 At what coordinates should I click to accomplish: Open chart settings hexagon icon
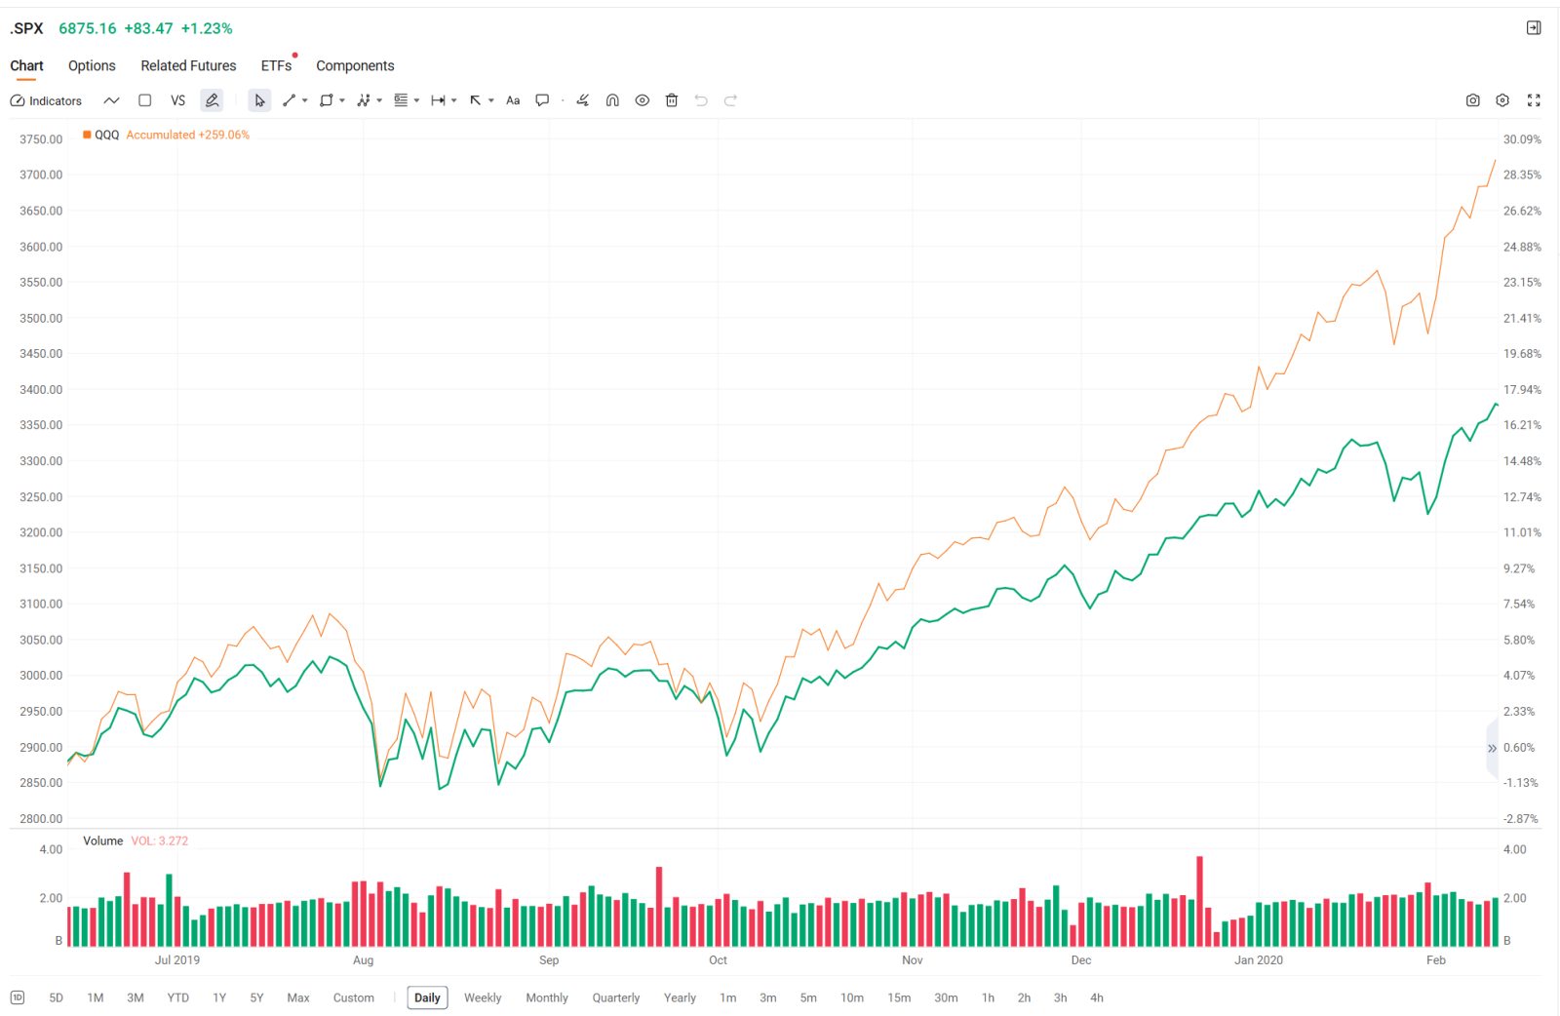coord(1502,100)
